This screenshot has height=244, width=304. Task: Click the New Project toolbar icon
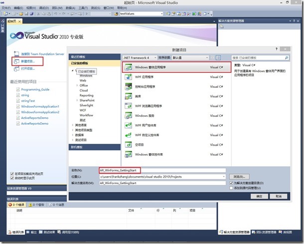coord(5,14)
